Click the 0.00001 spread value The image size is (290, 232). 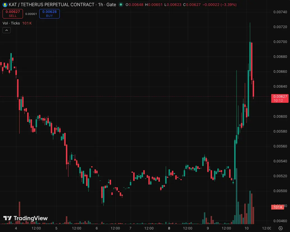(x=31, y=14)
